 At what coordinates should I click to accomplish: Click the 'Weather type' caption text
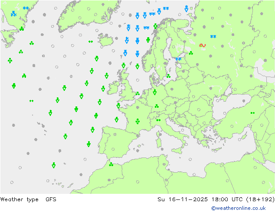(20, 199)
